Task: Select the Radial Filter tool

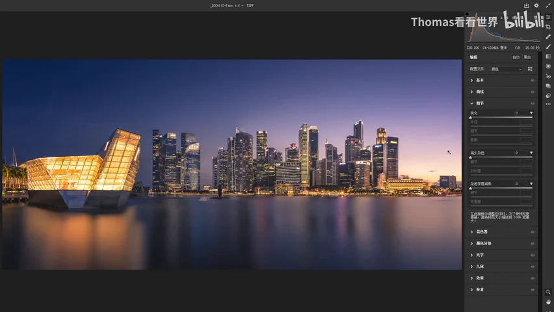Action: click(x=548, y=66)
